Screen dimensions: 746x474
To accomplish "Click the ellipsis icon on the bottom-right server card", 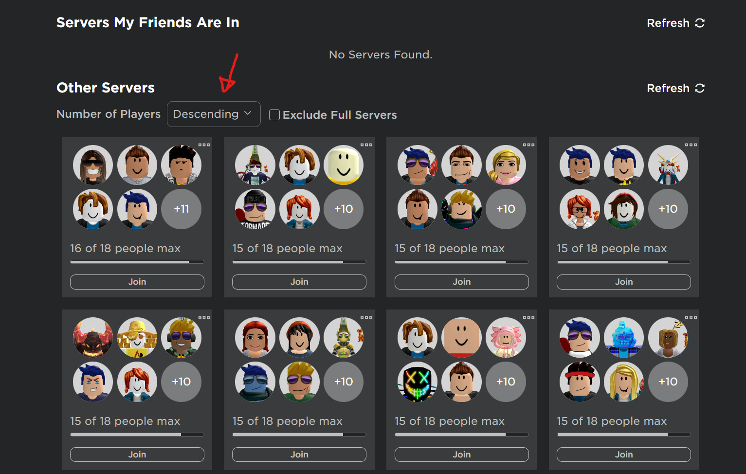I will pos(691,317).
